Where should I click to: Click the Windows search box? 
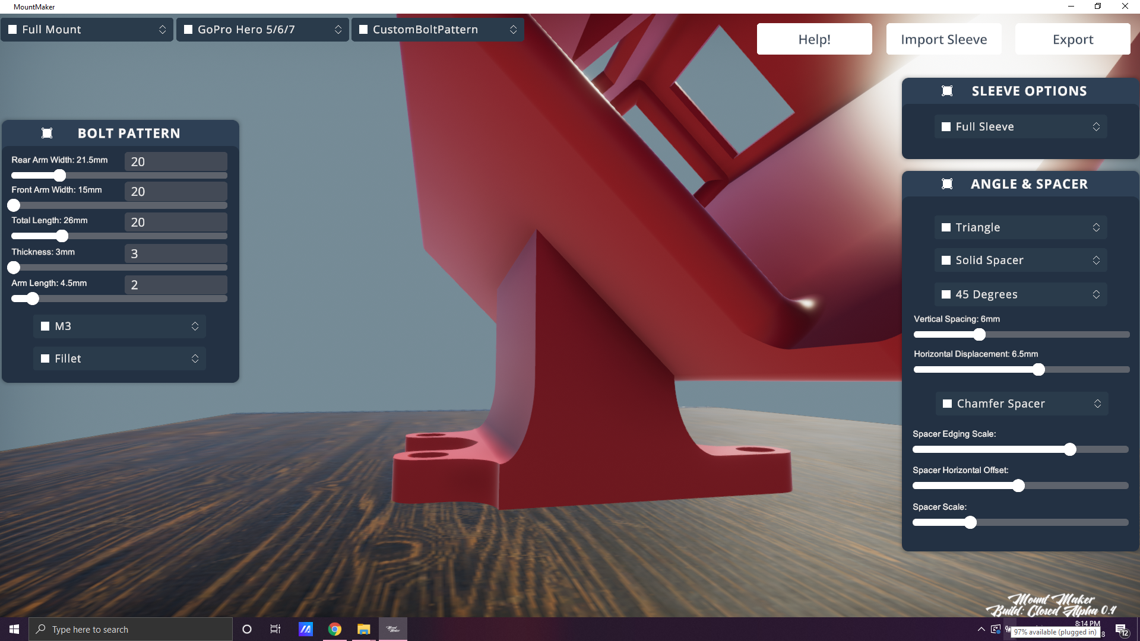pos(131,629)
